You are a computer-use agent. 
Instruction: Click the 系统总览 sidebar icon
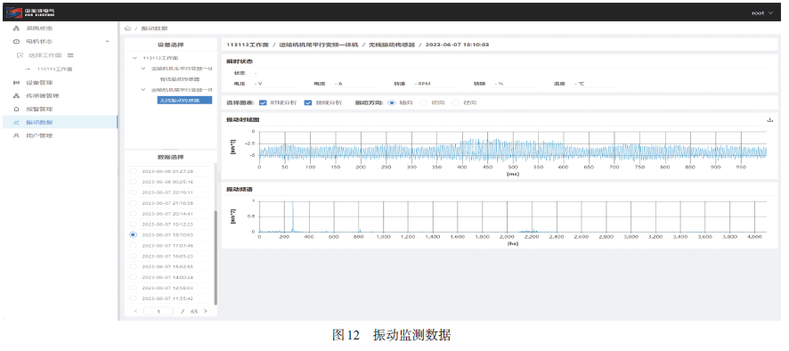16,29
